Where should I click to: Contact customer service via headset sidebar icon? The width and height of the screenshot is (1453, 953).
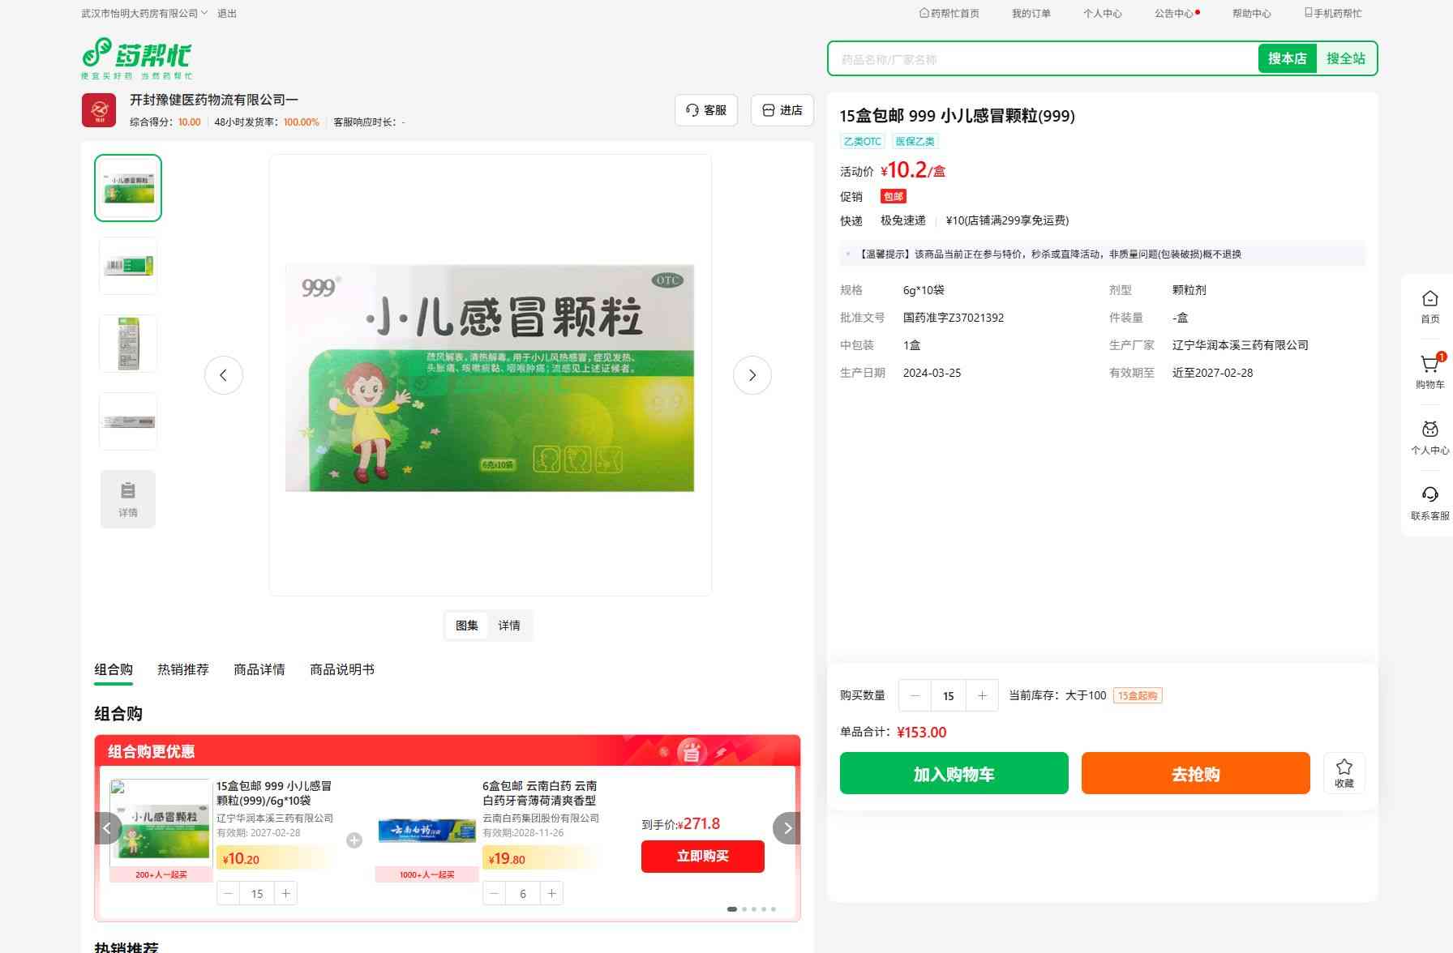click(1429, 502)
